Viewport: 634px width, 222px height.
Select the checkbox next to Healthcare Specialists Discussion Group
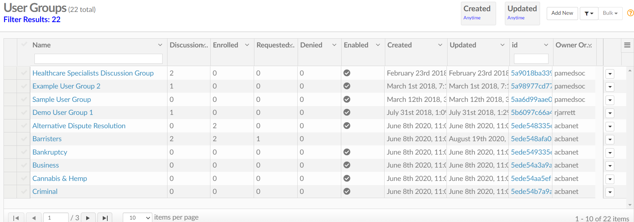coord(24,73)
